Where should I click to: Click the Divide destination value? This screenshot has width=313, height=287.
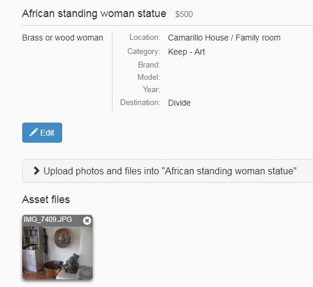click(179, 103)
